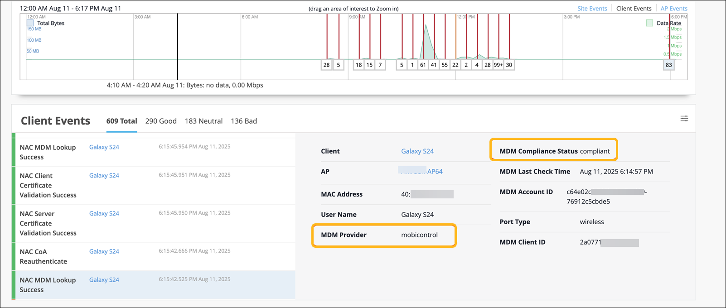Click the 99+ event count marker
This screenshot has height=308, width=726.
tap(498, 65)
